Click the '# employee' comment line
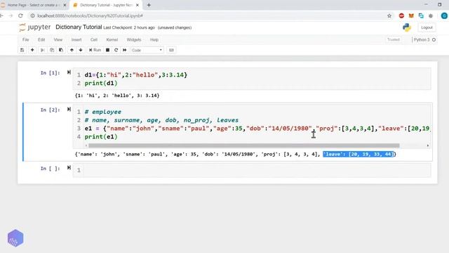 [103, 112]
